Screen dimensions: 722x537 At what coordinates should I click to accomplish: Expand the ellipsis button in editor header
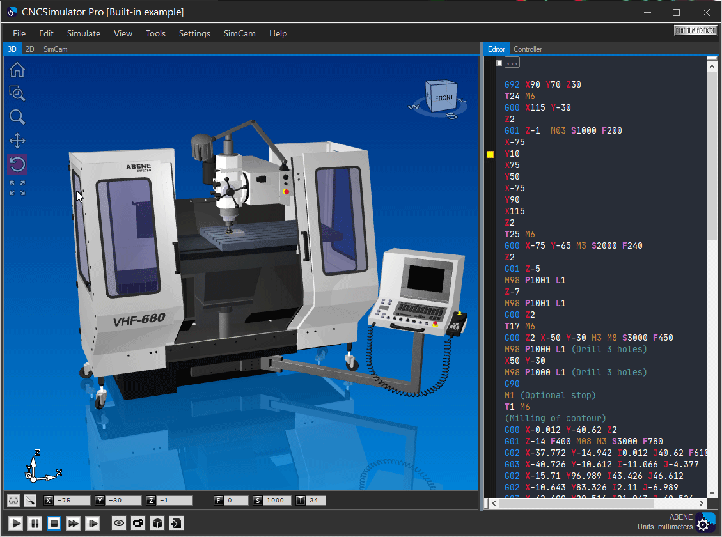pyautogui.click(x=512, y=62)
